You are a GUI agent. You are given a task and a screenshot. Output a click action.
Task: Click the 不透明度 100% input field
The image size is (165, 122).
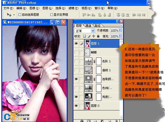(114, 30)
